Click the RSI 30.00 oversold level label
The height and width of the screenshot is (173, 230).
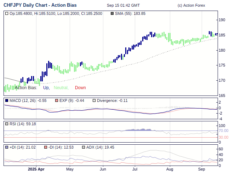(x=223, y=137)
